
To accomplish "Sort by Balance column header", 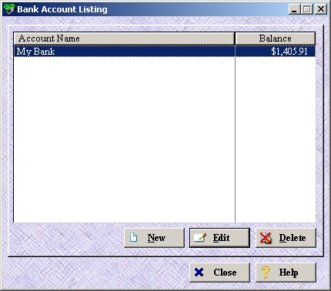I will pyautogui.click(x=276, y=38).
